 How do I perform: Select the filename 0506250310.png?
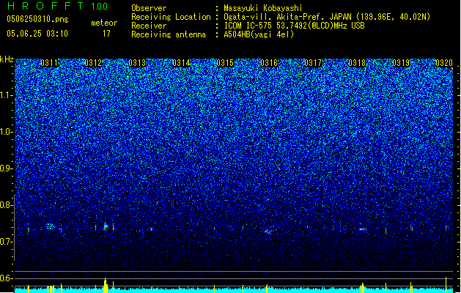(x=37, y=19)
